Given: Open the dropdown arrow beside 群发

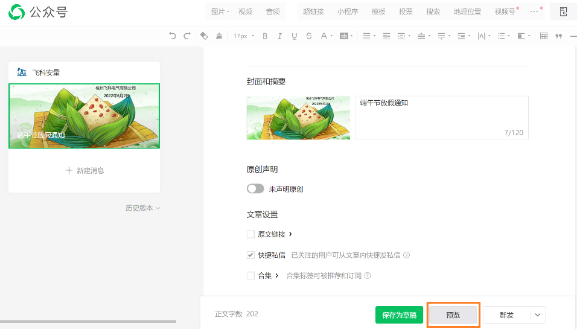Looking at the screenshot, I should pos(538,315).
